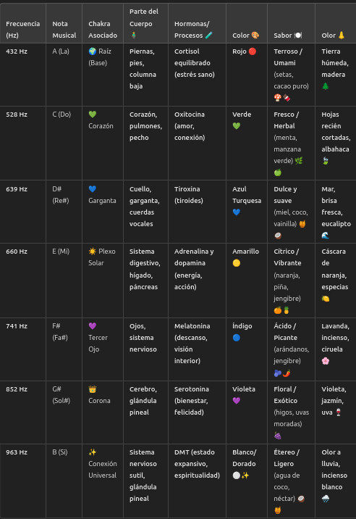Click the wave emoji below eucalipto

(x=326, y=236)
